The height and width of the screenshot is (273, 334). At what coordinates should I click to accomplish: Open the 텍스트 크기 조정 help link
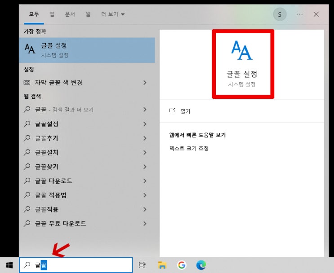[x=189, y=148]
